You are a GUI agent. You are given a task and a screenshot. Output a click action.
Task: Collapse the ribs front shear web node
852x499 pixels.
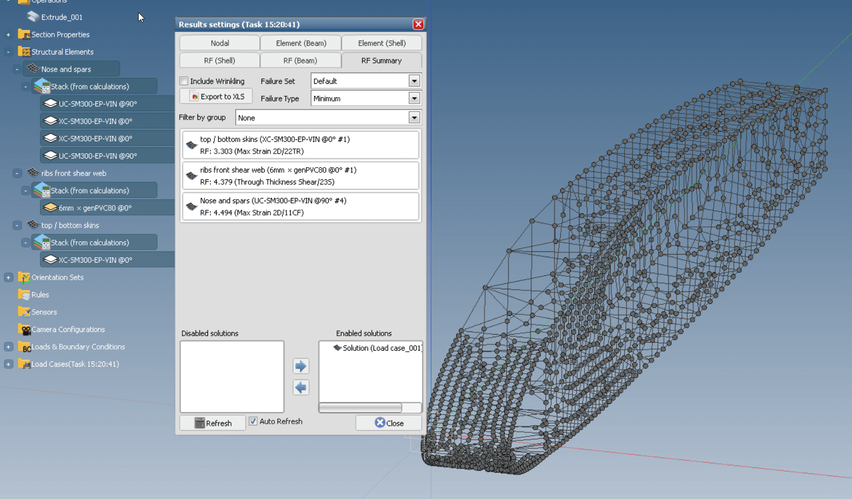[x=17, y=173]
